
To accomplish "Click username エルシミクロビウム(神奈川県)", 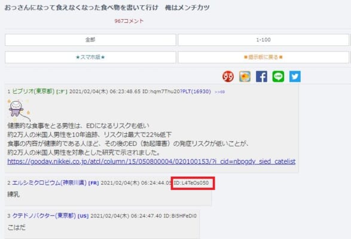I will coord(49,183).
